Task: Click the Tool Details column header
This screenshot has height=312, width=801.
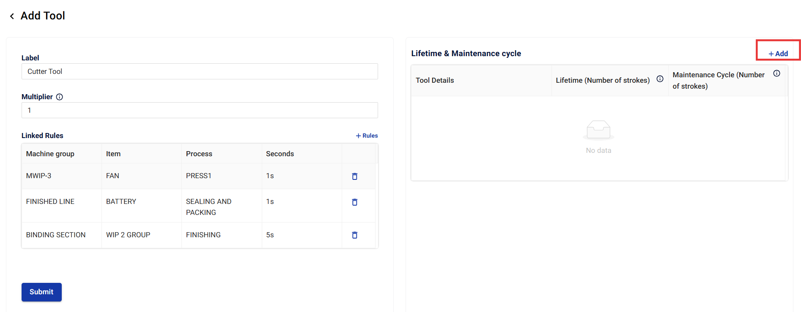Action: pyautogui.click(x=435, y=80)
